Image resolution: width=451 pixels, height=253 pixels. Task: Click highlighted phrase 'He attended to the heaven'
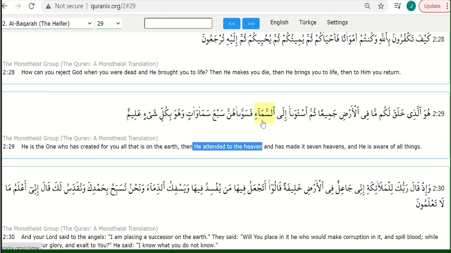[x=228, y=147]
